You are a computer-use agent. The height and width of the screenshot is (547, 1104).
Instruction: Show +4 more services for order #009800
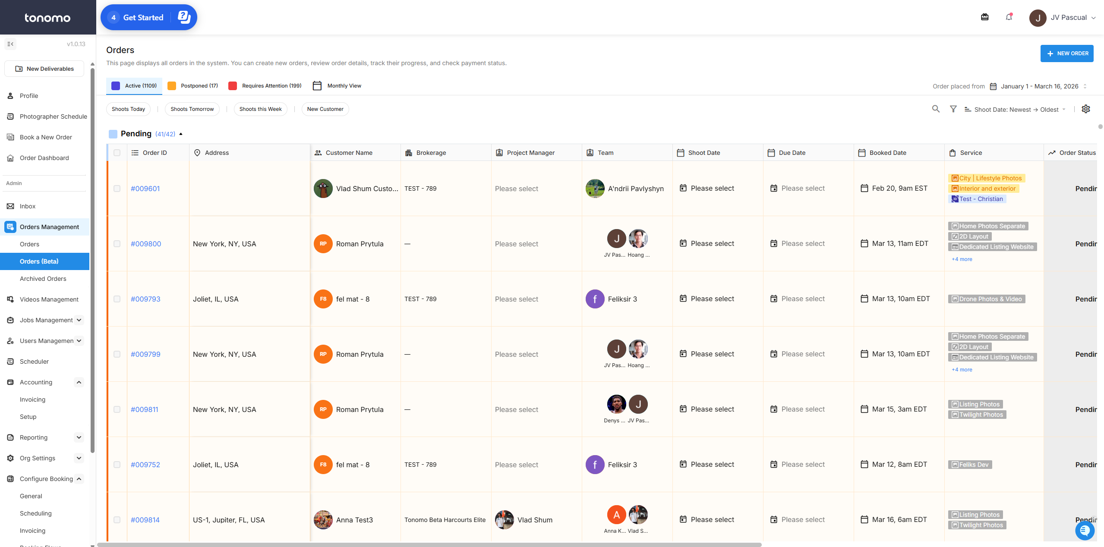(962, 259)
